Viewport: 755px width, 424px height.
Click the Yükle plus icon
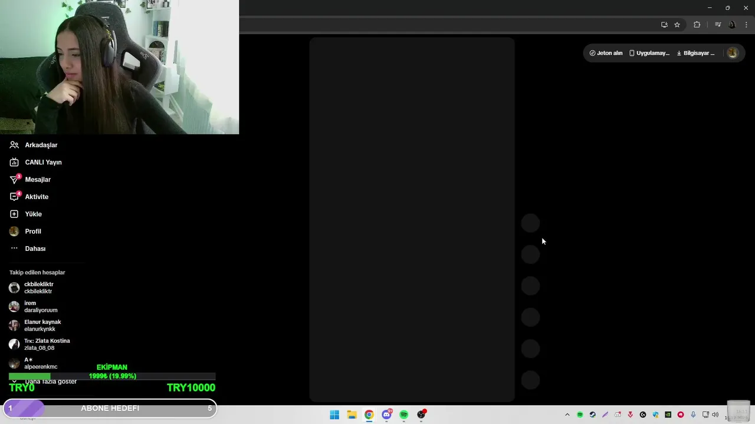point(14,214)
